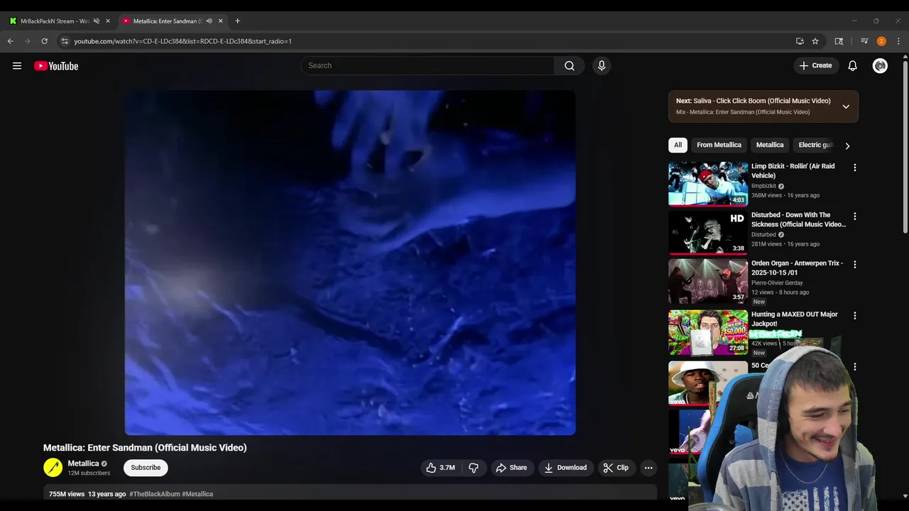The width and height of the screenshot is (909, 511).
Task: Open Limp Bizkit Rollin' video title
Action: pos(793,170)
